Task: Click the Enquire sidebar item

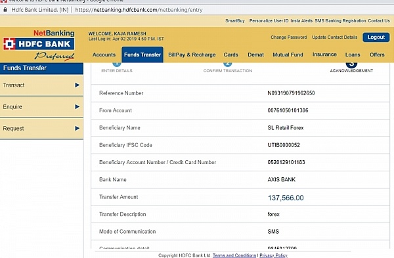Action: [x=41, y=107]
